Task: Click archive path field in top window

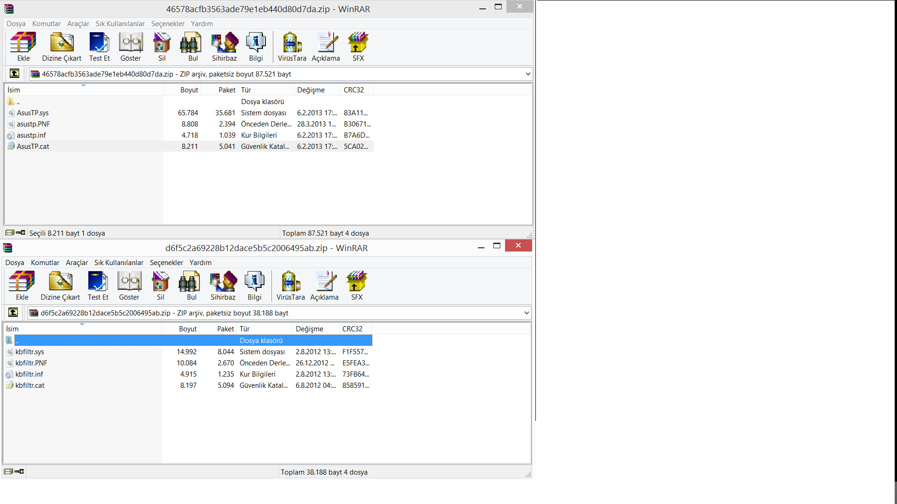Action: pyautogui.click(x=280, y=74)
